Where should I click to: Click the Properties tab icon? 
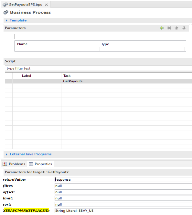(31, 164)
